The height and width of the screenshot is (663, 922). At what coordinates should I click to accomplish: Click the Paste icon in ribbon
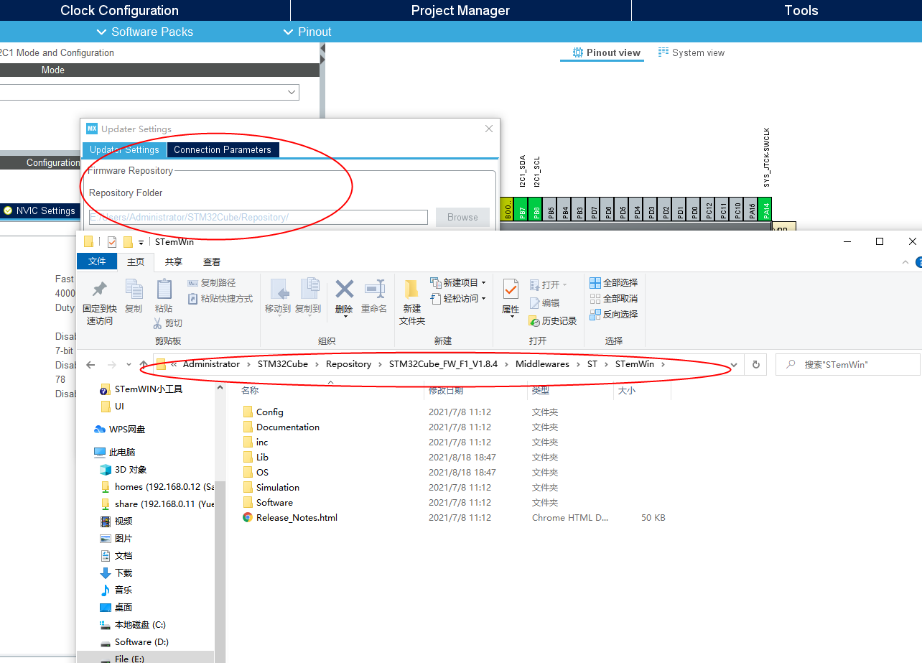[x=164, y=289]
